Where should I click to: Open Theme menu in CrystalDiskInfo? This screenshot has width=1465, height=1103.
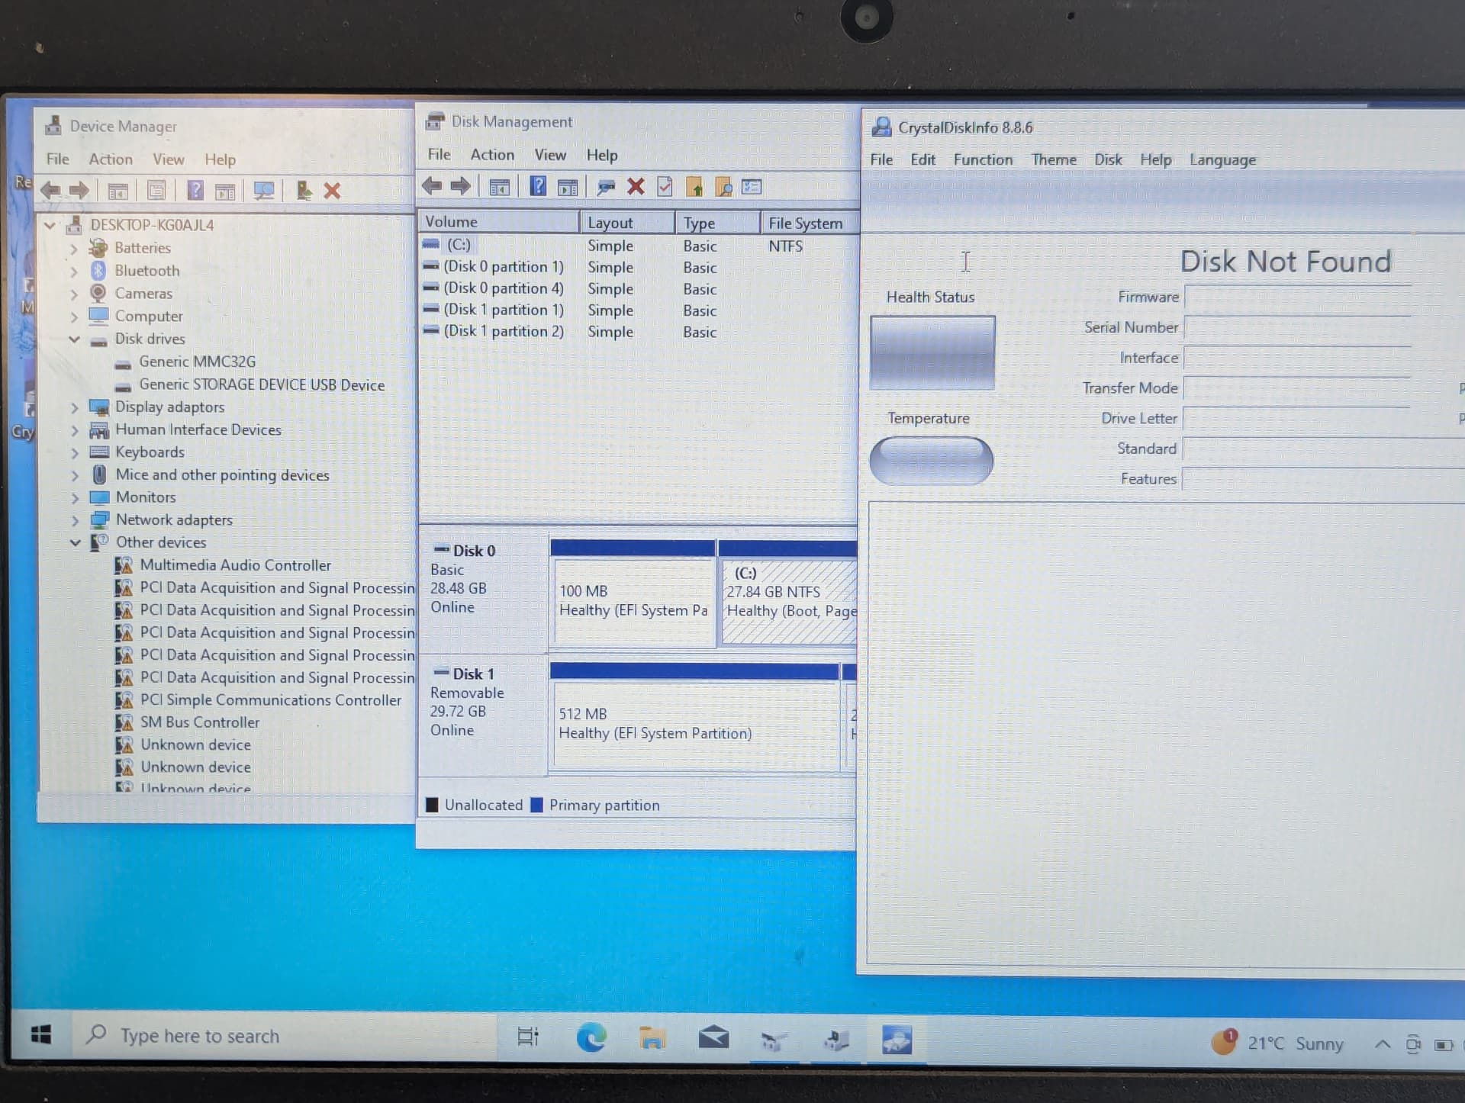1054,159
